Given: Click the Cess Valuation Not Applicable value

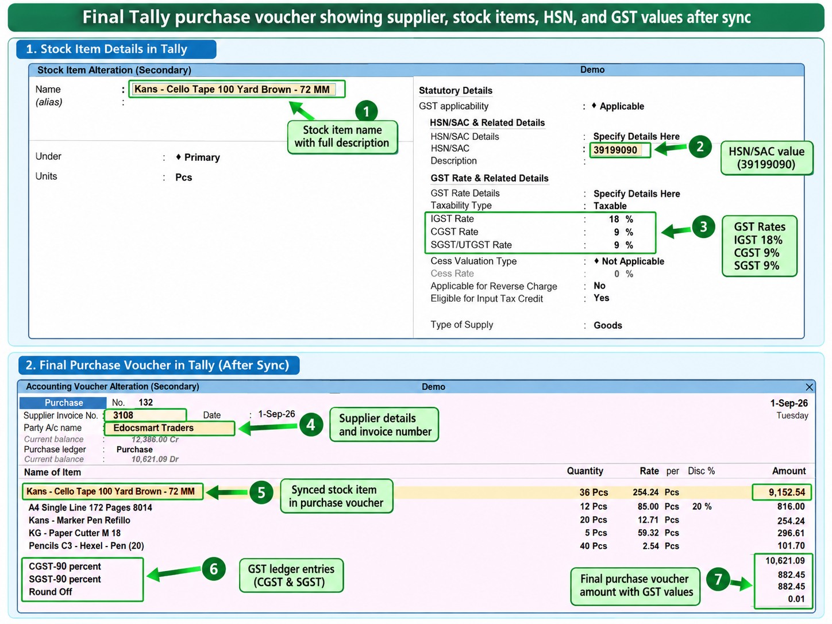Looking at the screenshot, I should pyautogui.click(x=629, y=261).
